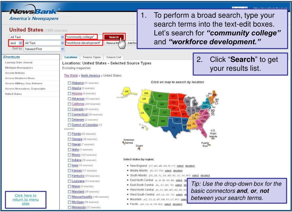This screenshot has height=212, width=292.
Task: Open the Maryland state link
Action: pos(78,191)
